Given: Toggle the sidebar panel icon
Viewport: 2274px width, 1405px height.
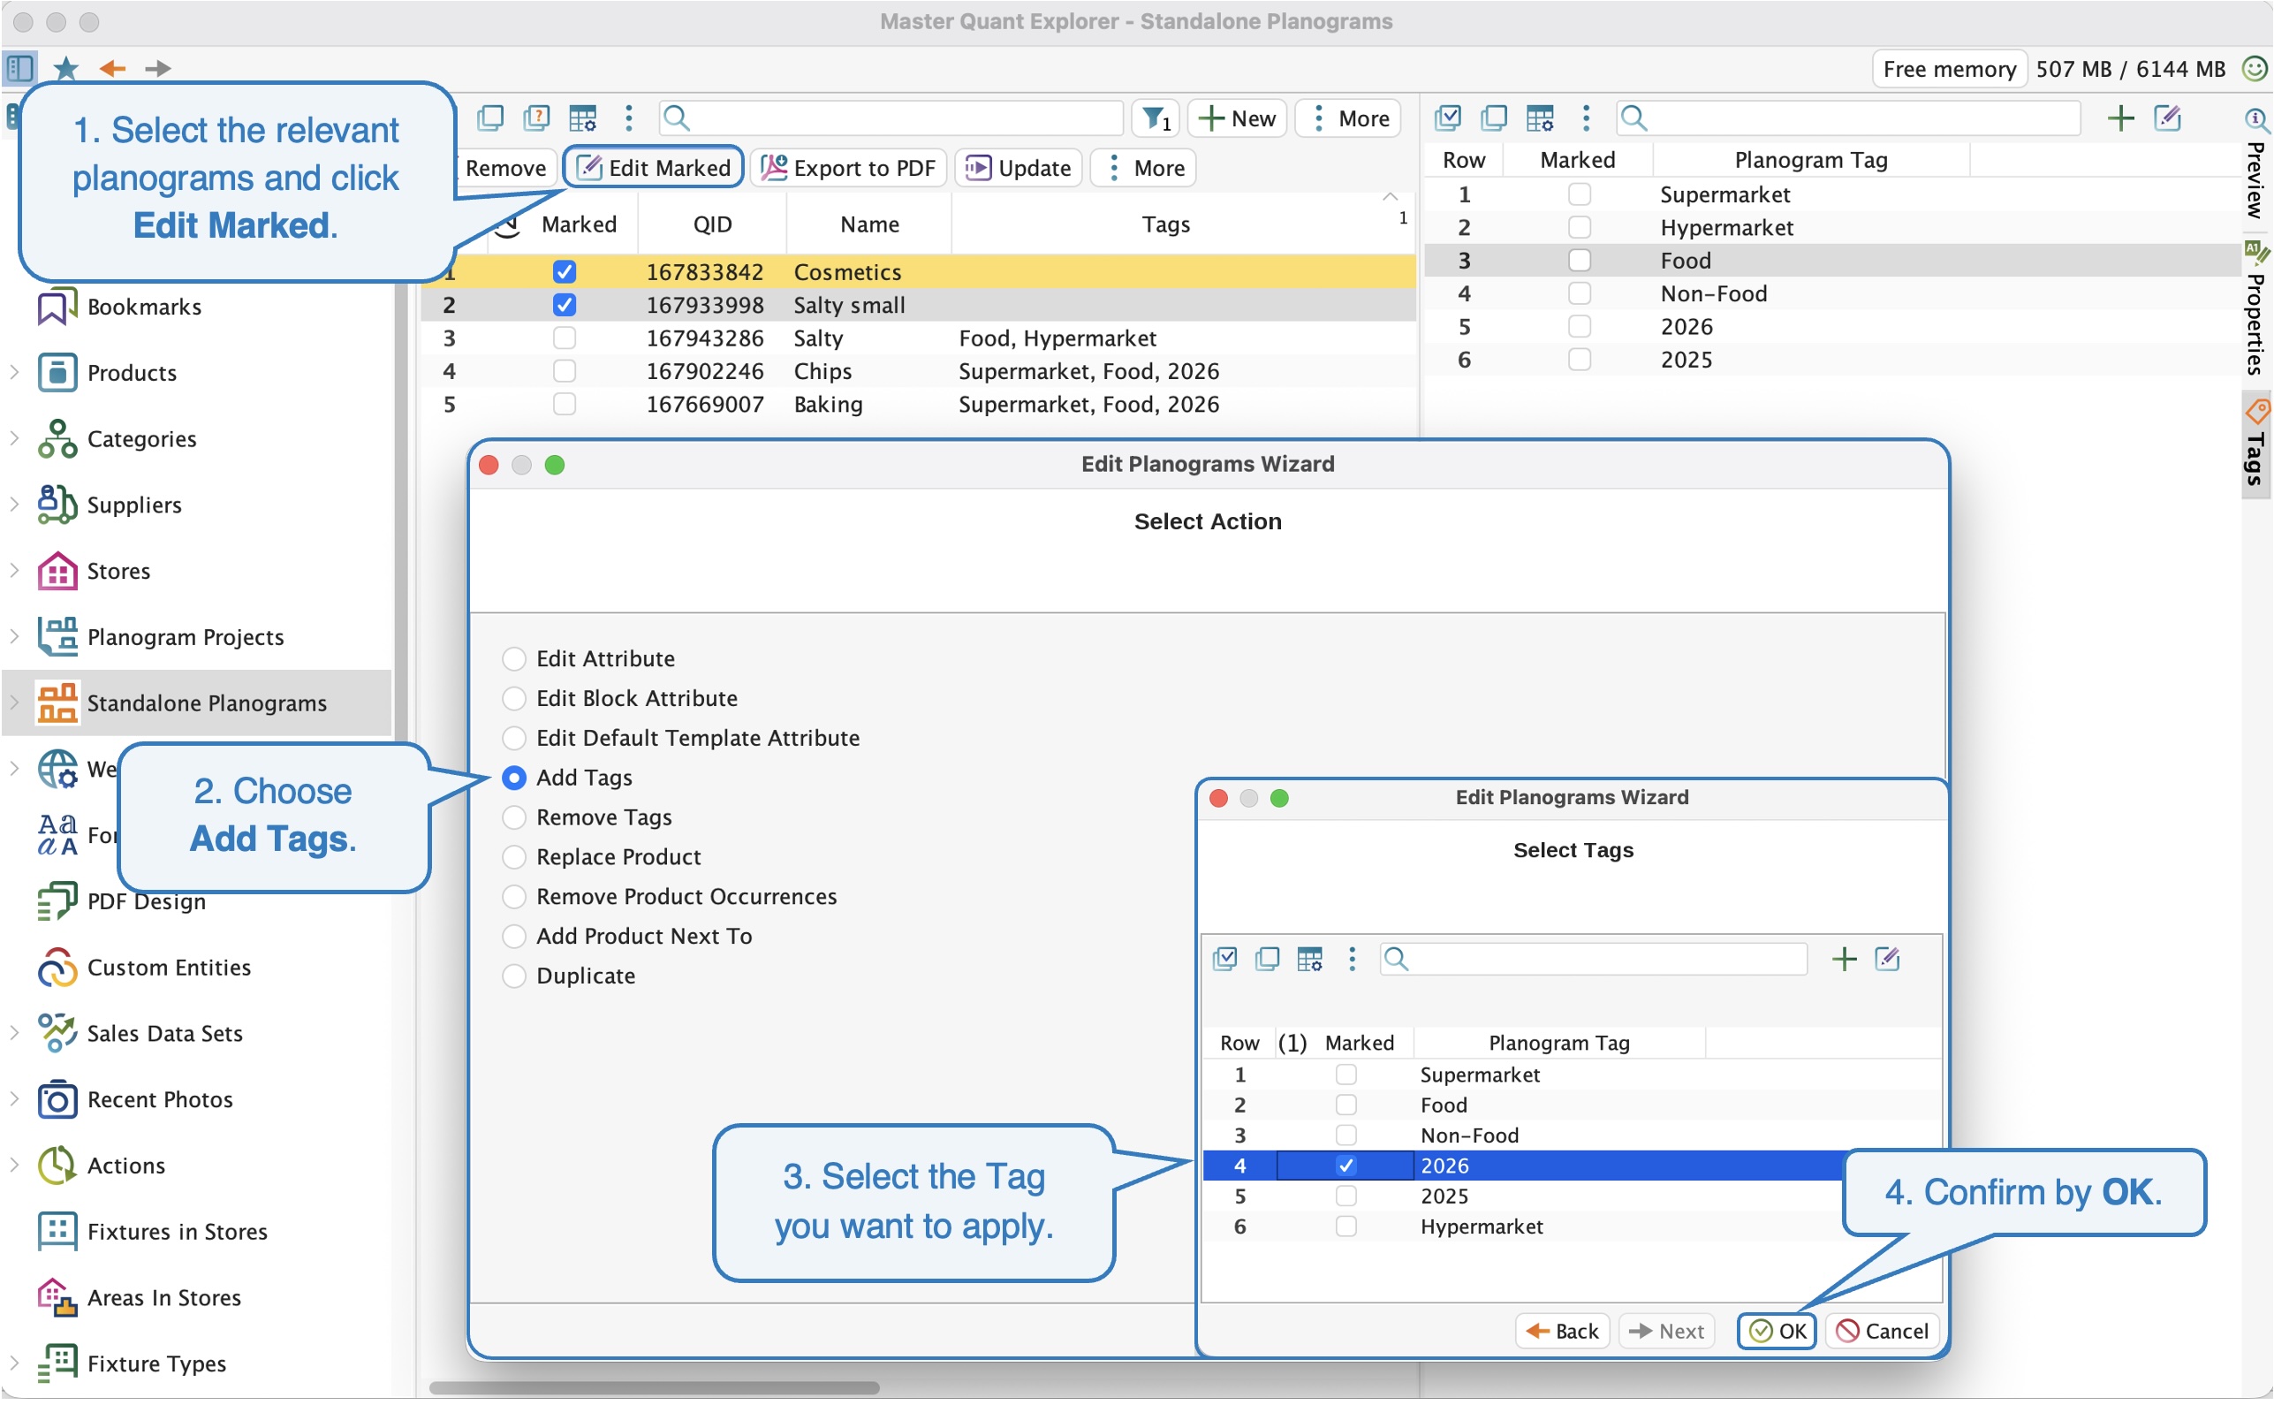Looking at the screenshot, I should pyautogui.click(x=19, y=68).
